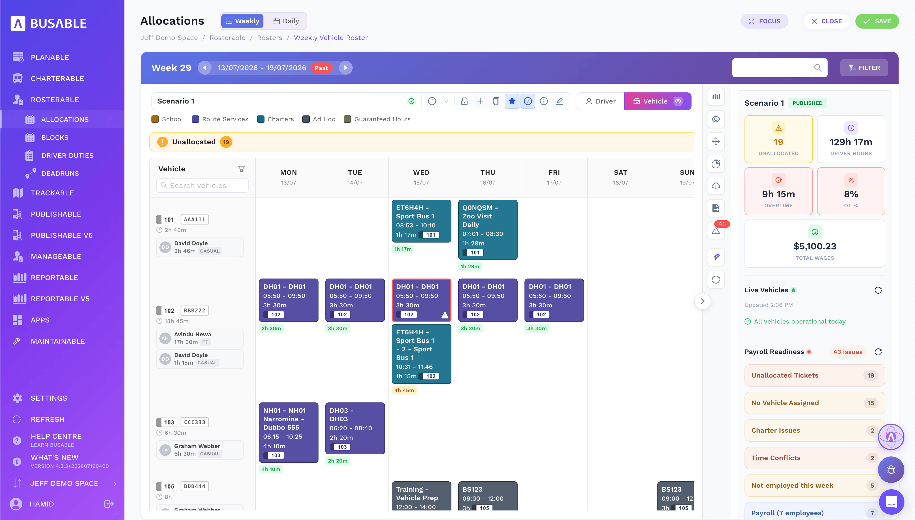Click the move arrows icon in side toolbar
915x520 pixels.
[x=716, y=141]
